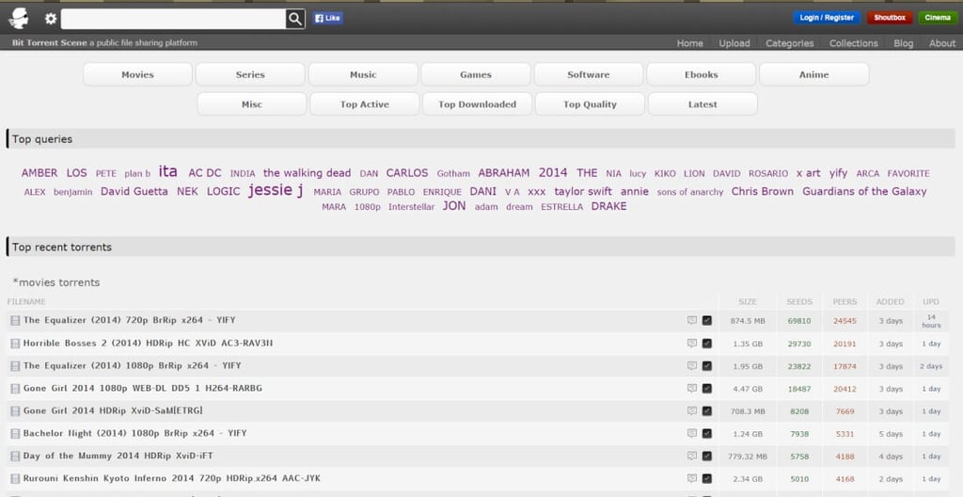Viewport: 963px width, 497px height.
Task: Click the Facebook Like button
Action: coord(327,19)
